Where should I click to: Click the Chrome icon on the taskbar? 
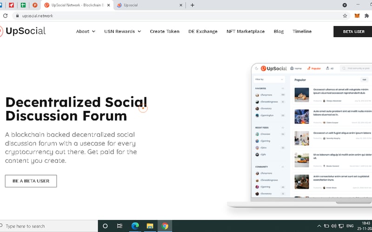[165, 226]
